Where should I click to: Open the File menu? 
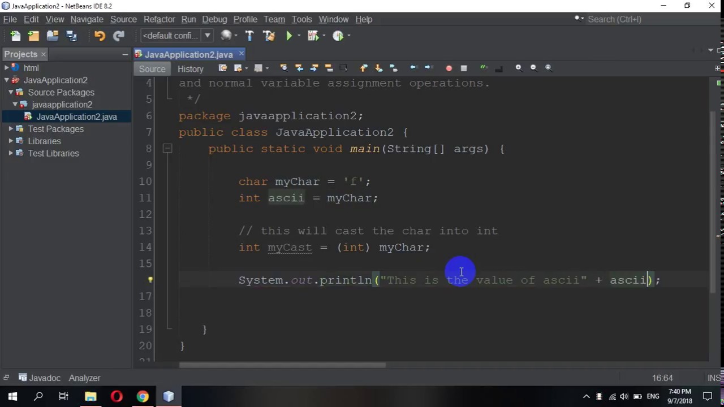10,19
